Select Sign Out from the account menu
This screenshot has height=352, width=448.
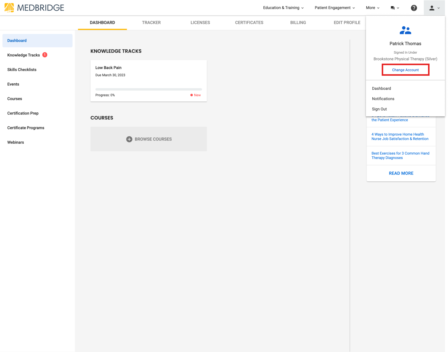point(379,109)
